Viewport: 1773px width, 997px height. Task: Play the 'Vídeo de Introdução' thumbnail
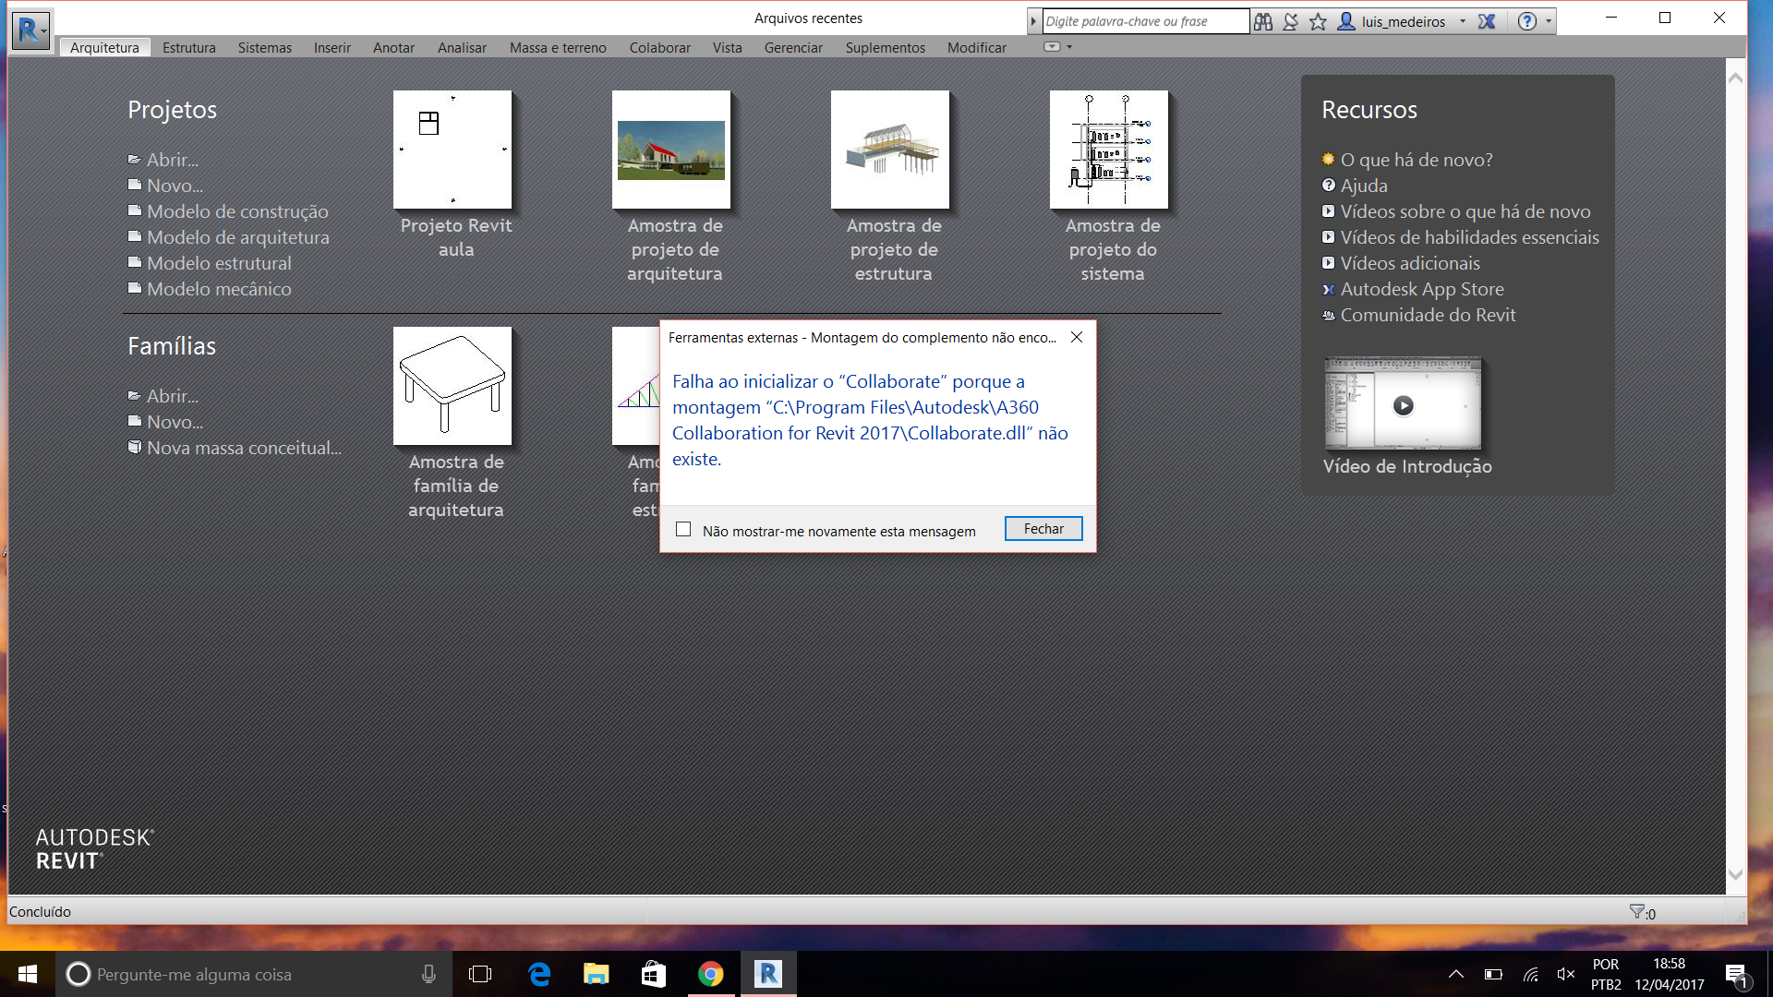(x=1403, y=403)
